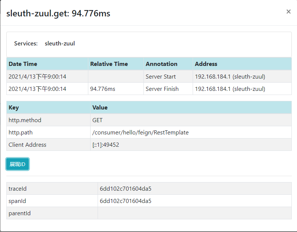
Task: Click the Key column header
Action: 13,108
